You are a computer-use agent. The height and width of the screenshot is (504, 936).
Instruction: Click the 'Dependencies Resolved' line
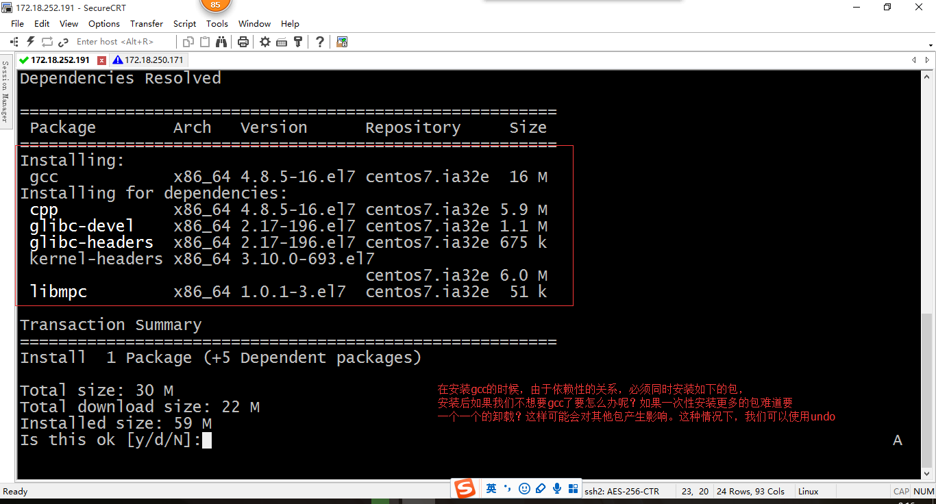tap(121, 78)
